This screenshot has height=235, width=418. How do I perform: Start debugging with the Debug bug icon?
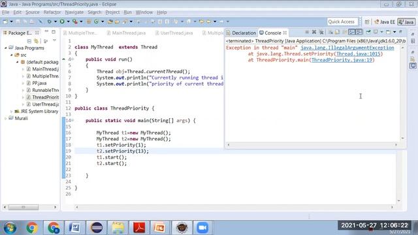click(50, 22)
